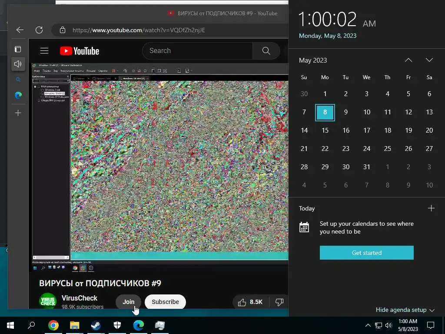
Task: Open Google Chrome from the taskbar
Action: (53, 325)
